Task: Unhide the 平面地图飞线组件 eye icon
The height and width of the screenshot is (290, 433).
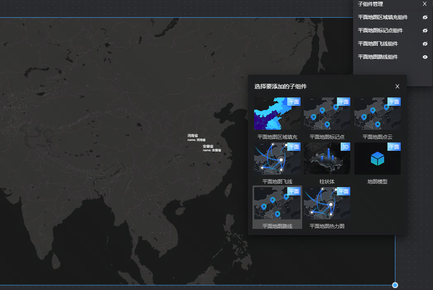Action: tap(425, 44)
